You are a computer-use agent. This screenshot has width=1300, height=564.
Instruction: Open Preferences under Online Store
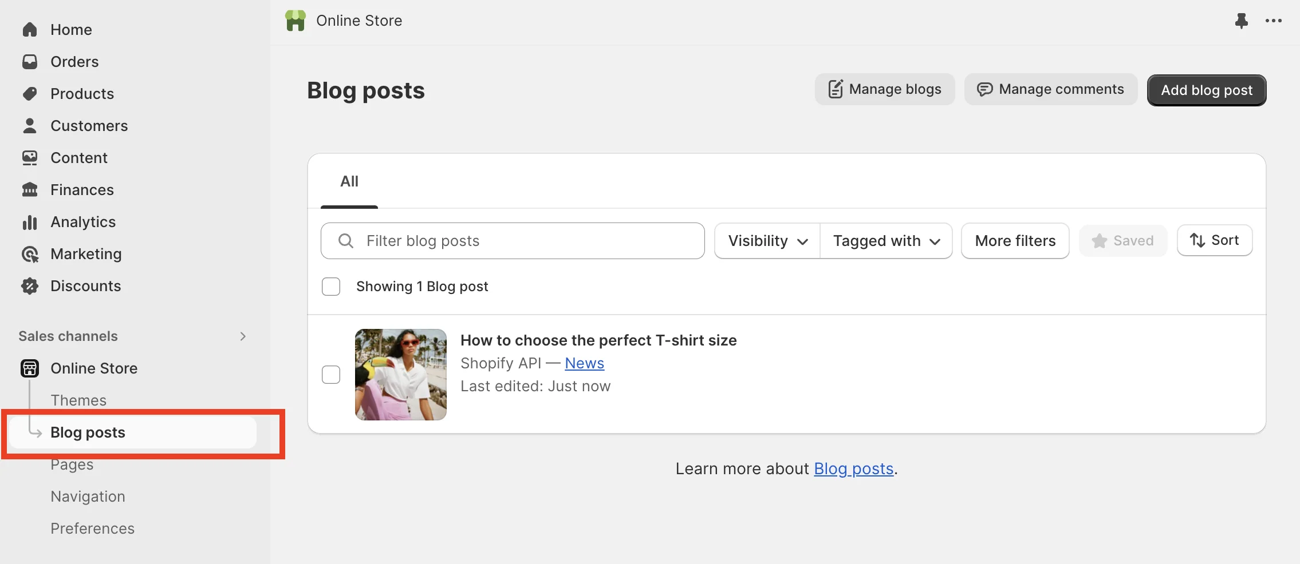pyautogui.click(x=92, y=529)
